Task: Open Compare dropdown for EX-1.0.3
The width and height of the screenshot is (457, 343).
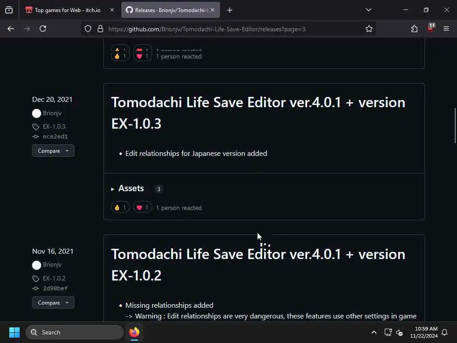Action: [53, 151]
